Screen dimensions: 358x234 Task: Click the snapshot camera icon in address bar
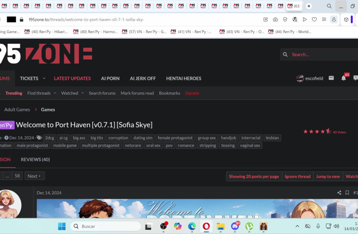coord(275,20)
